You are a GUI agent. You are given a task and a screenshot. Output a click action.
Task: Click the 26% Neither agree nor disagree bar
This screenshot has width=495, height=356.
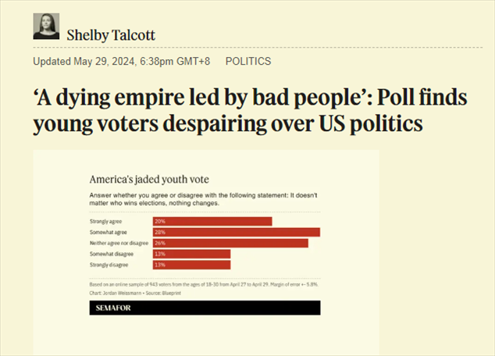coord(230,243)
